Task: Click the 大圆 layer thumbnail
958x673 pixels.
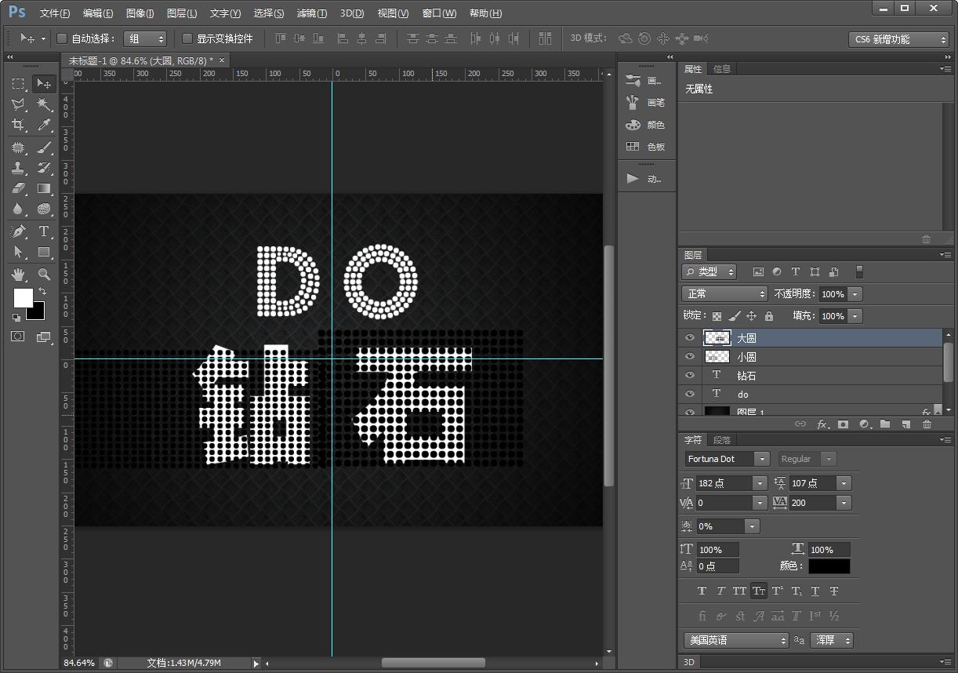Action: 717,337
